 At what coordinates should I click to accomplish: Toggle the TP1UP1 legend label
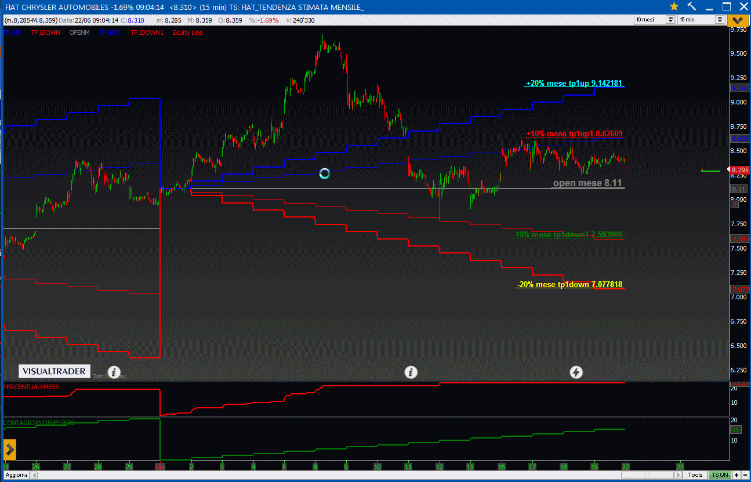(110, 33)
